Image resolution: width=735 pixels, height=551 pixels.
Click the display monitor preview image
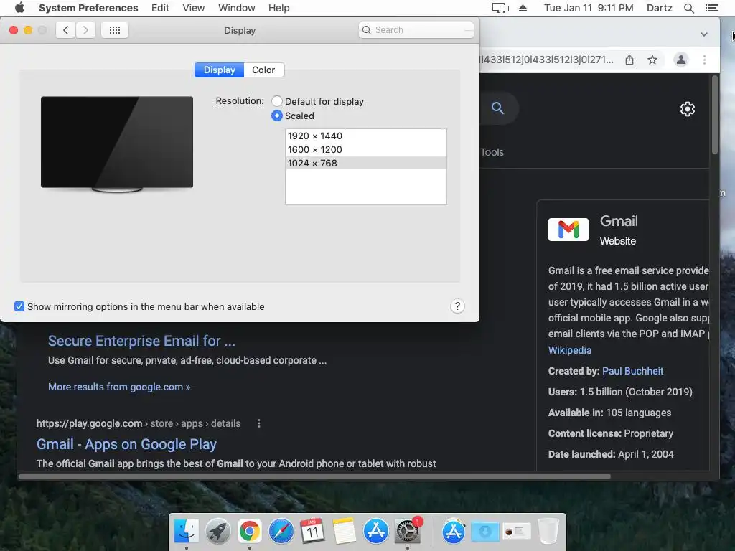click(x=117, y=143)
